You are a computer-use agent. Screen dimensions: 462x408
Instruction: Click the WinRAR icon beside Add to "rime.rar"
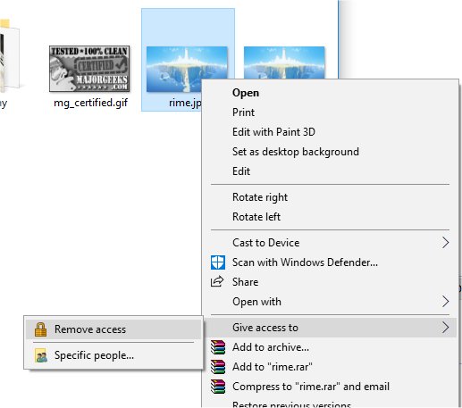(x=218, y=367)
